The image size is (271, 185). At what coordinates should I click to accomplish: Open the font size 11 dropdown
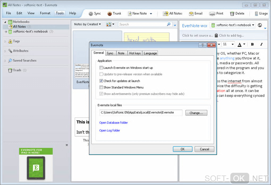click(233, 44)
